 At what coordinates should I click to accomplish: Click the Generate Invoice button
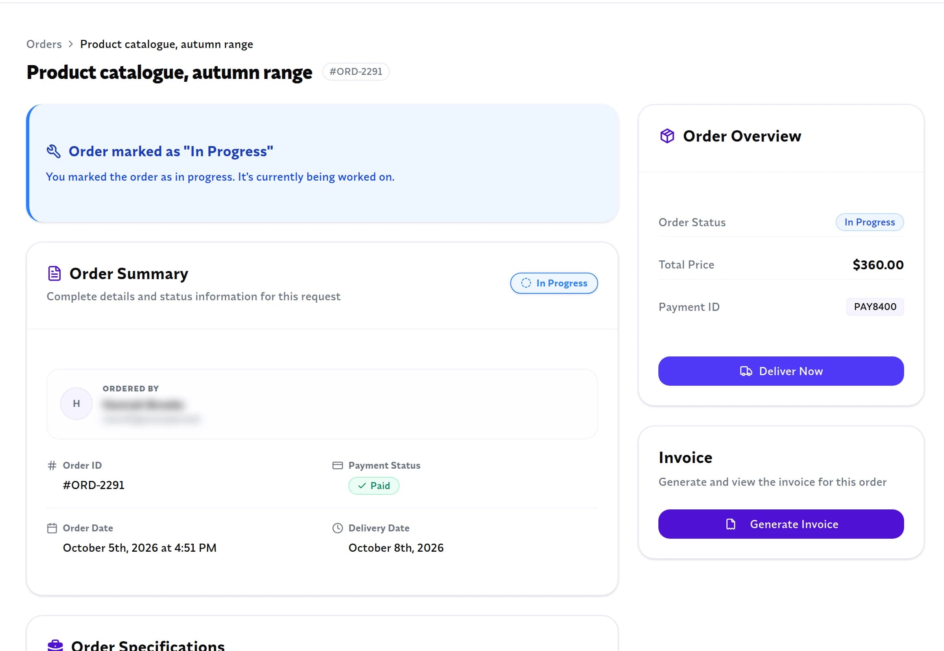point(781,524)
